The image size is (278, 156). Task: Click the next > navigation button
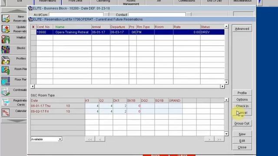(209, 139)
